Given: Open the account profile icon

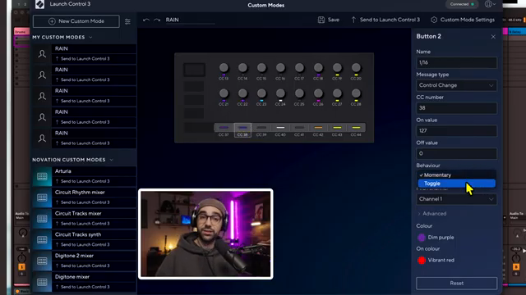Looking at the screenshot, I should 488,4.
